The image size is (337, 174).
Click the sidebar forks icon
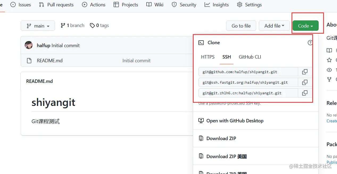pos(329,79)
